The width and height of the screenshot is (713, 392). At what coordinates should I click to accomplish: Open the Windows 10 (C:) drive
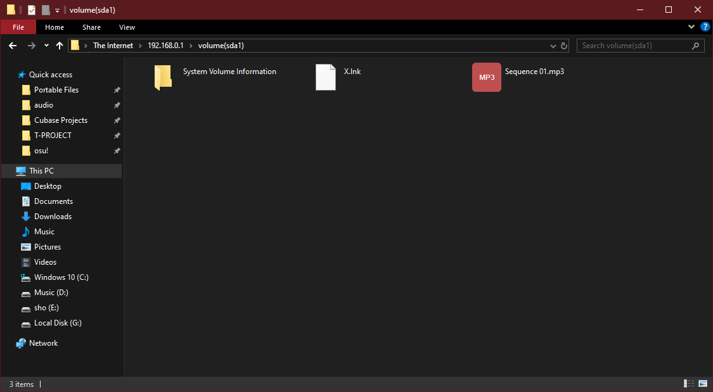[61, 277]
